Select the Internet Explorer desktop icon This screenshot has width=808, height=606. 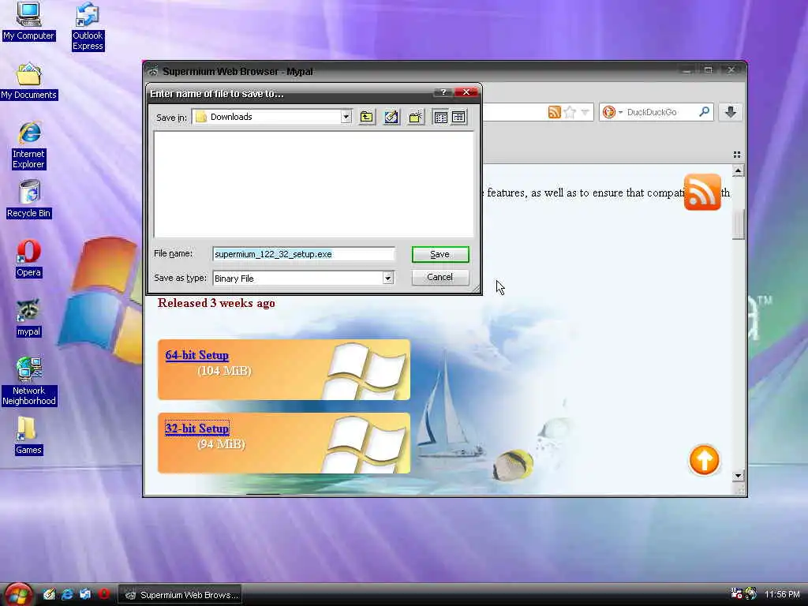click(29, 145)
